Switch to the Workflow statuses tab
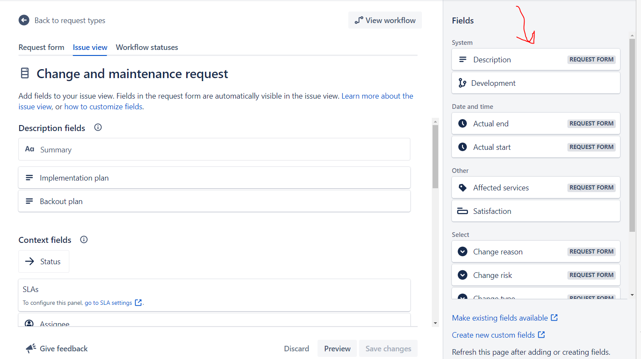 147,47
